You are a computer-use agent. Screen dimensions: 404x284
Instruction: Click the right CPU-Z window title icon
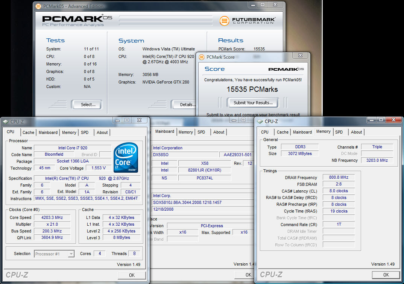coord(260,121)
